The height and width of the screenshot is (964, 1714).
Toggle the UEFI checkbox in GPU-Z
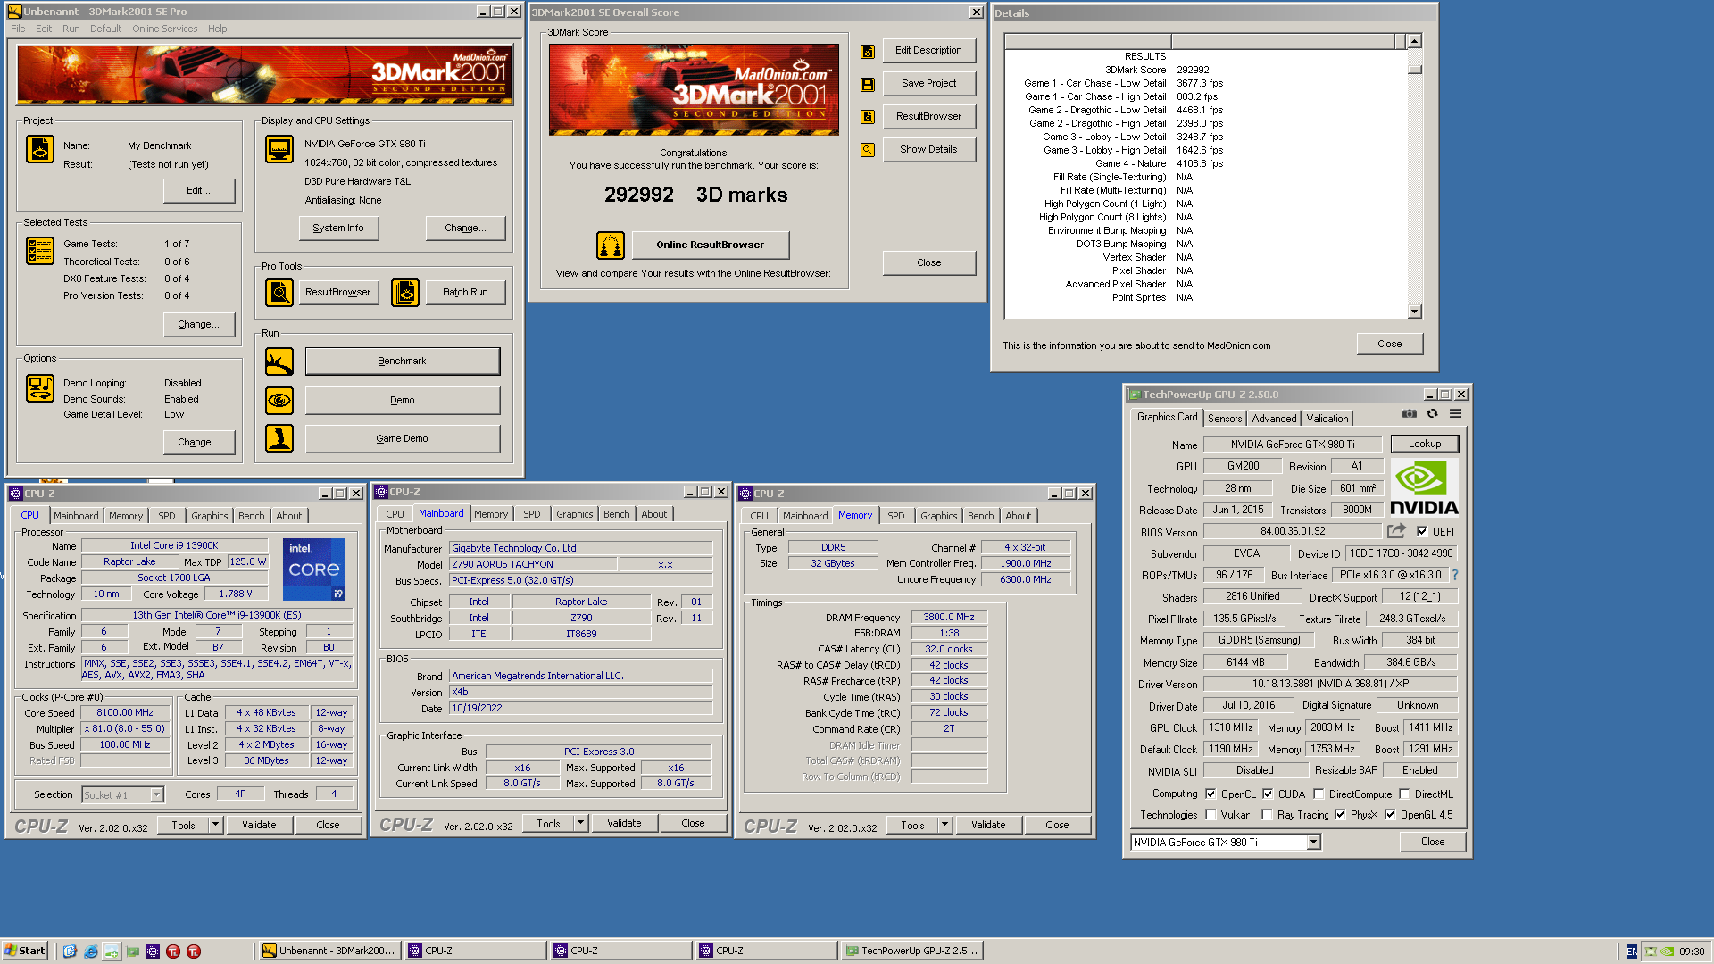(1422, 532)
